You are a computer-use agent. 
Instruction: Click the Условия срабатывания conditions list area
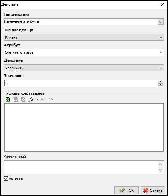tap(84, 127)
